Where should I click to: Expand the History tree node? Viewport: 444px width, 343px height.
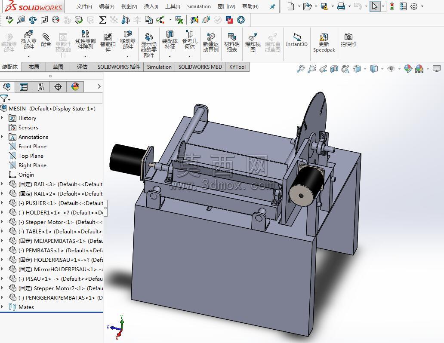click(x=2, y=117)
